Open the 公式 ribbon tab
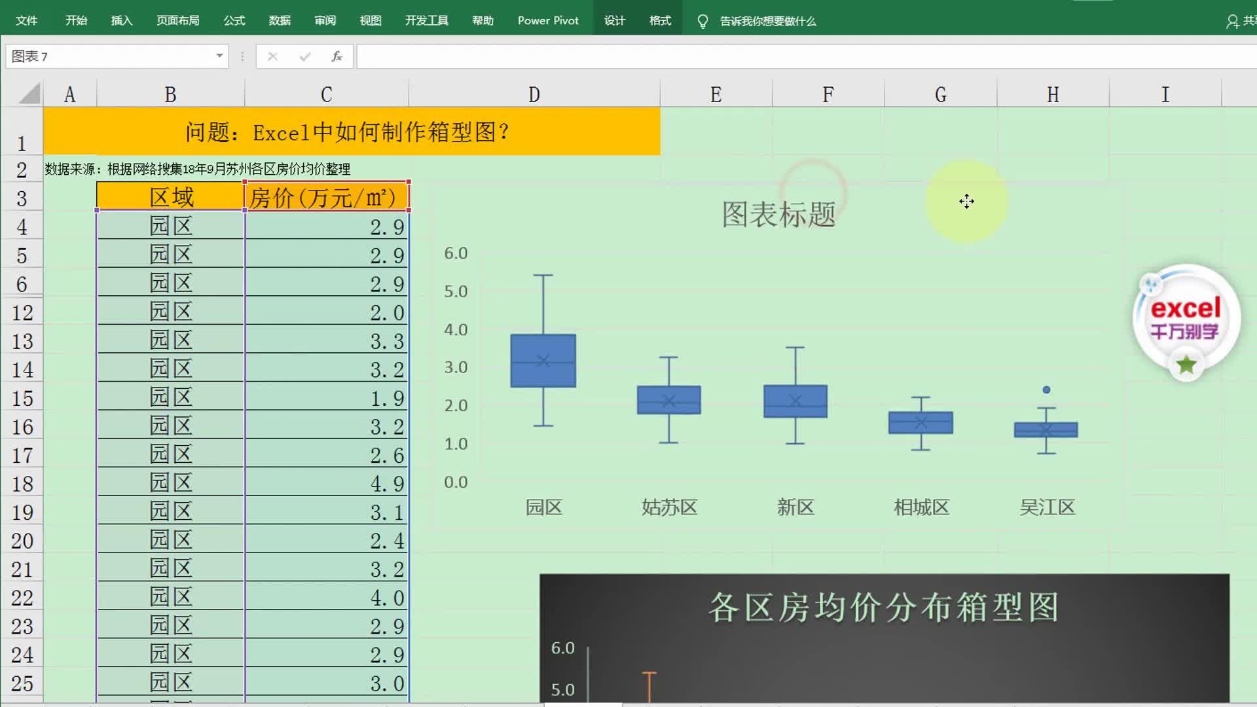 point(234,20)
